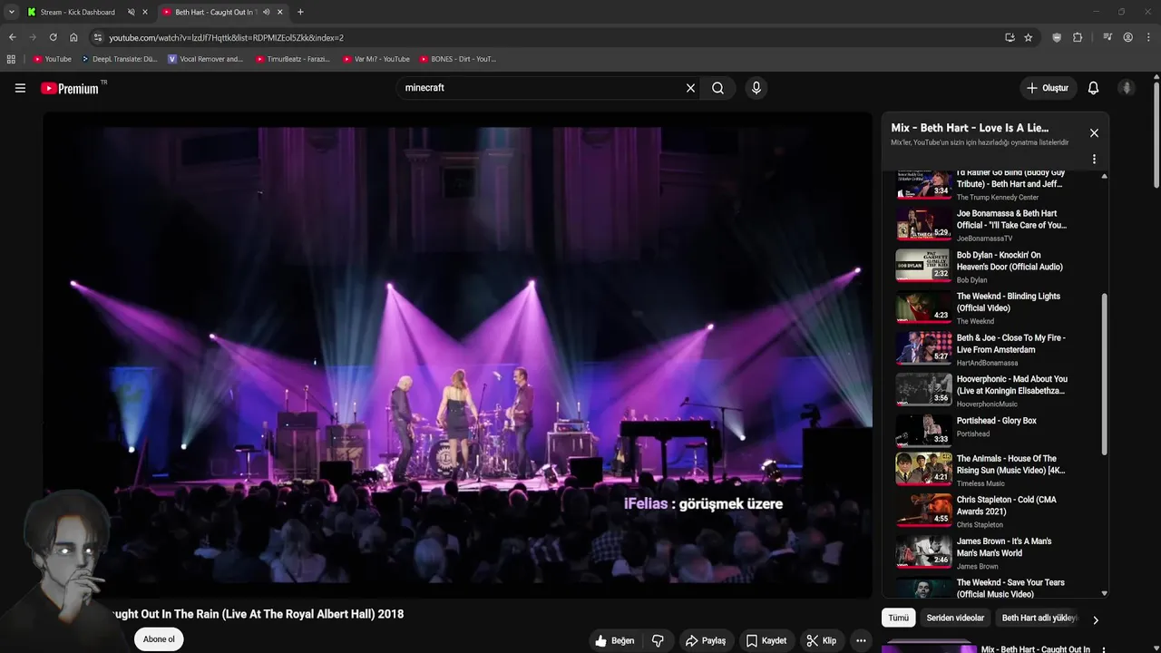
Task: Play The Animals House Of The Rising Sun
Action: click(981, 471)
